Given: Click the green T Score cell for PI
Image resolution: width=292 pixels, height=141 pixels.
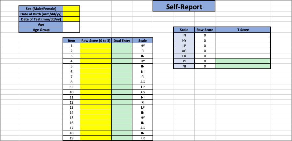Looking at the screenshot, I should click(x=243, y=61).
